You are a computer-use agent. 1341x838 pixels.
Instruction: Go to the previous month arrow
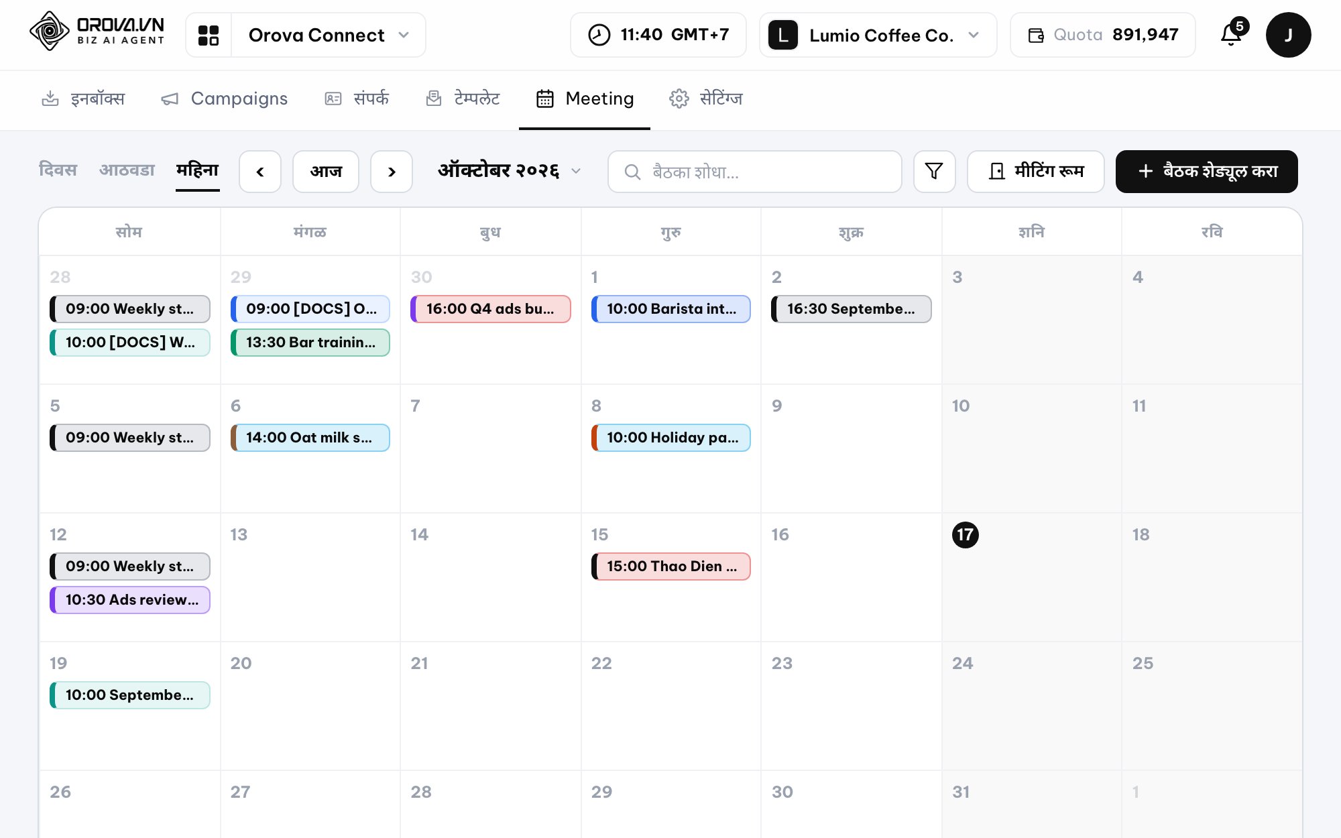coord(260,172)
